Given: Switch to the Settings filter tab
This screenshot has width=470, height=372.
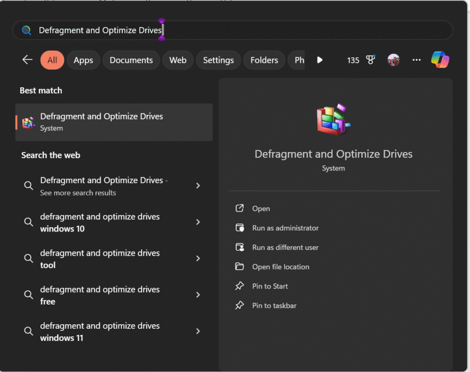Looking at the screenshot, I should click(218, 60).
